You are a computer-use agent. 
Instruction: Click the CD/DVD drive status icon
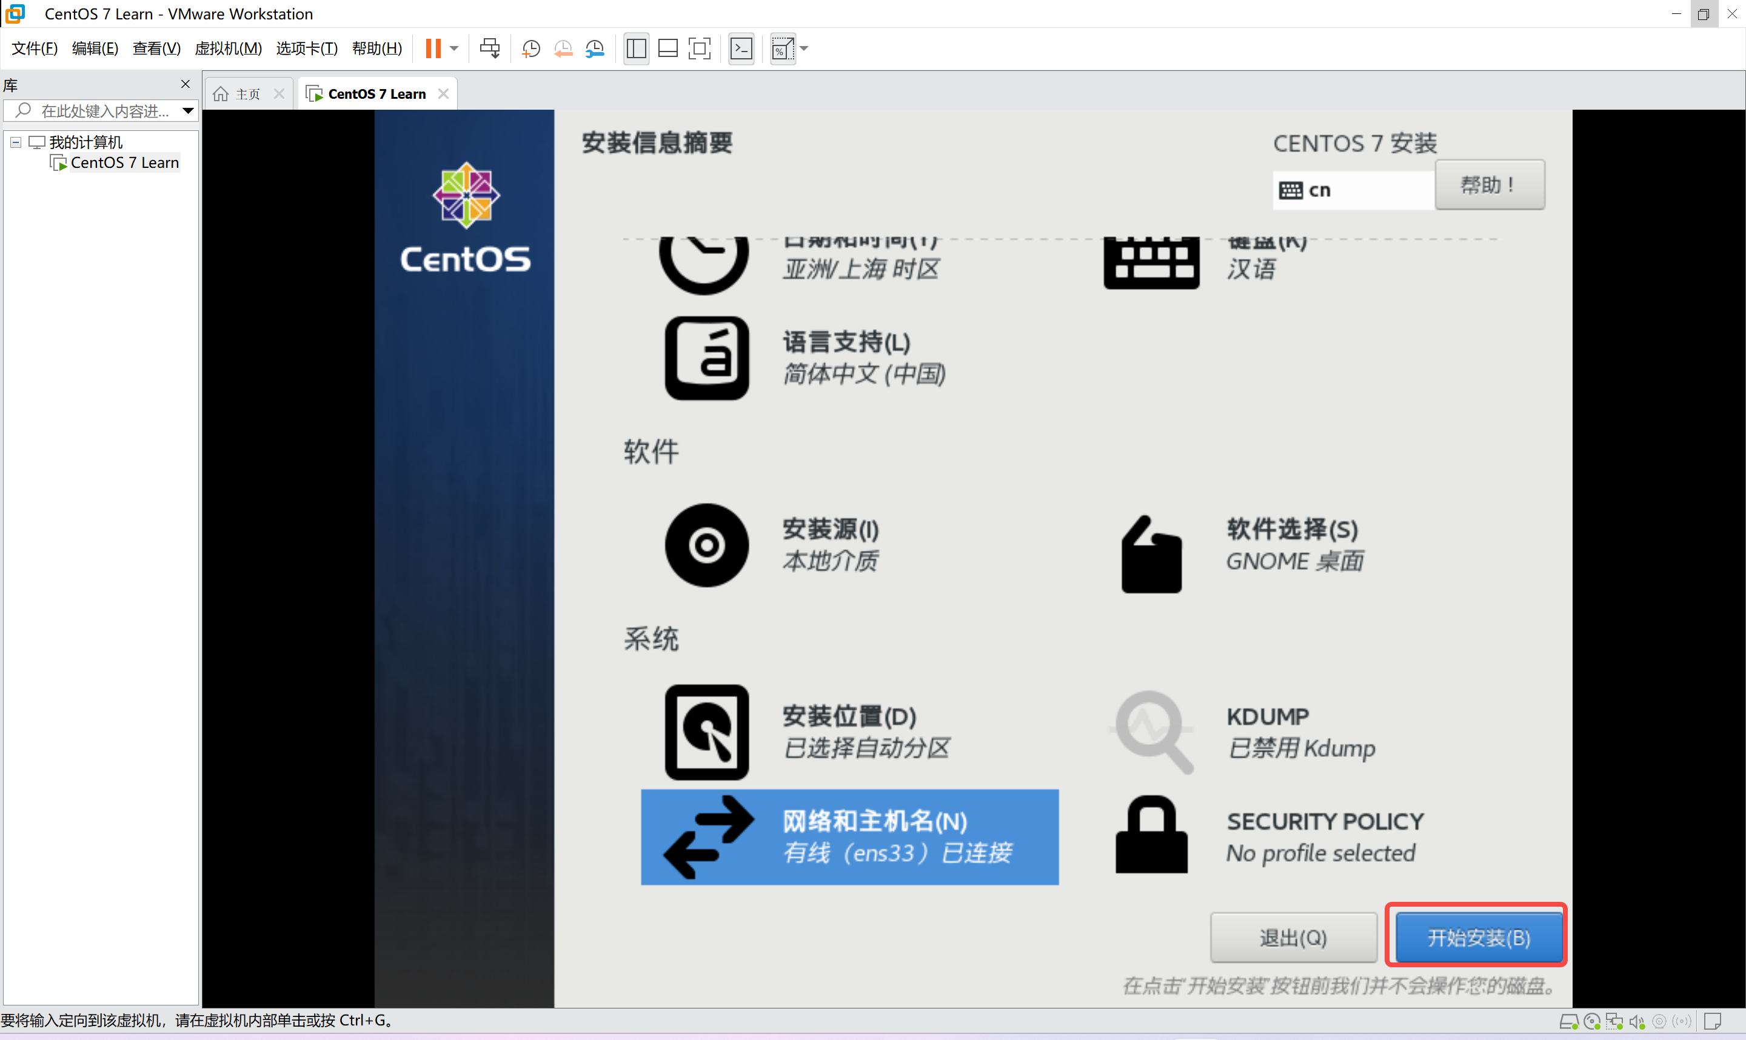point(1592,1022)
